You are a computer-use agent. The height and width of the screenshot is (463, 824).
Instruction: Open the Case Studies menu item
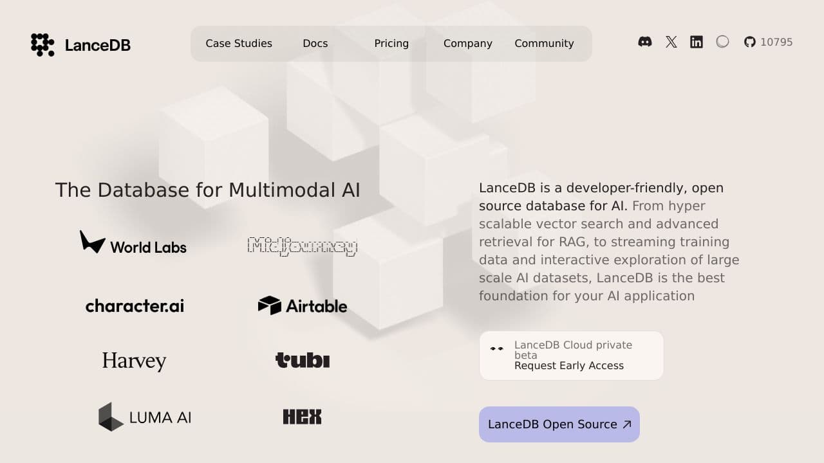click(x=239, y=44)
